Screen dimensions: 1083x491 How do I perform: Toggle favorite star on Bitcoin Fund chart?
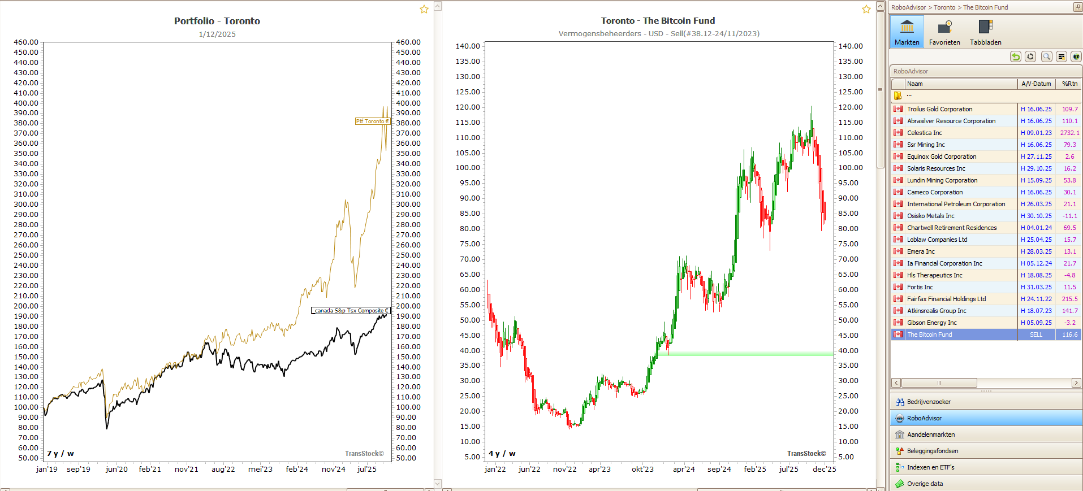pos(866,9)
